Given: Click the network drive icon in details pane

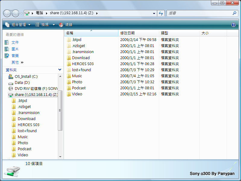Looking at the screenshot, I should point(12,171).
